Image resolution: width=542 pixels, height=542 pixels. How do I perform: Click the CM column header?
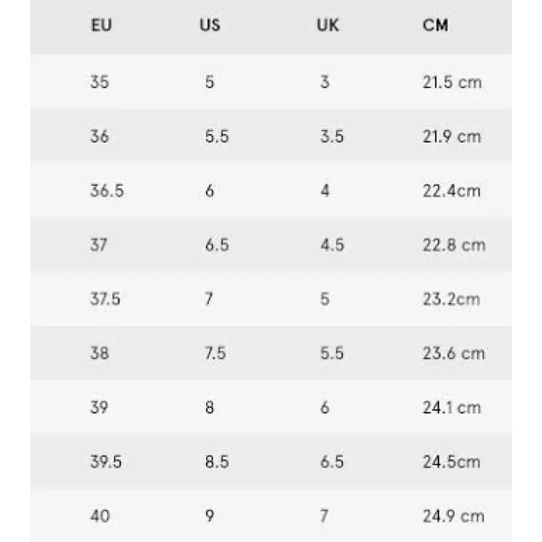(435, 26)
